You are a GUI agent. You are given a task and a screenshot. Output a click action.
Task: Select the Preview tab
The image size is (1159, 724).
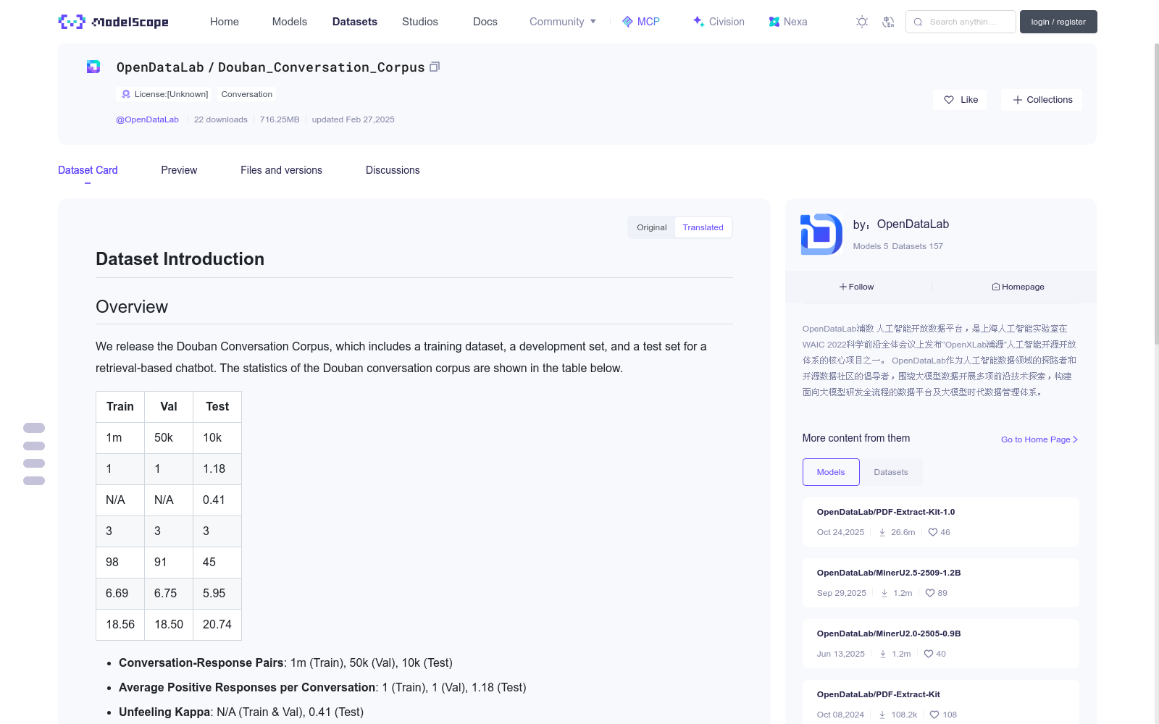tap(179, 170)
